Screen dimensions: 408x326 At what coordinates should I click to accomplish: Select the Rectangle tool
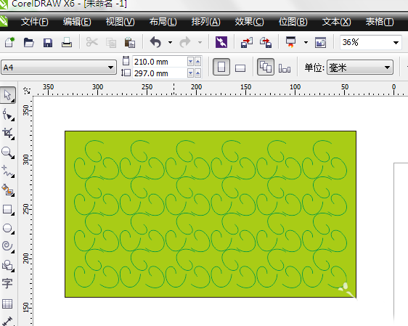point(8,209)
